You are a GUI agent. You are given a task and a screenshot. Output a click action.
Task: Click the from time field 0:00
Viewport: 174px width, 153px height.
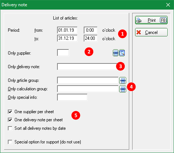91,30
